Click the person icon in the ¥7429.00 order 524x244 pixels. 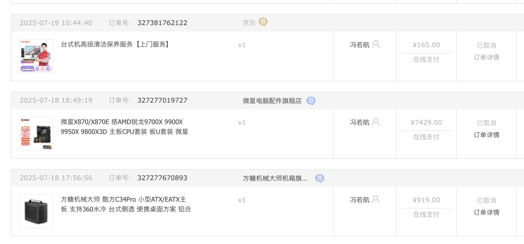(376, 122)
